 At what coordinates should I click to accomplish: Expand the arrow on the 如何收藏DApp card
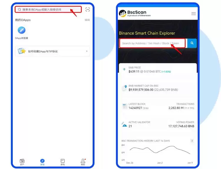pyautogui.click(x=87, y=51)
